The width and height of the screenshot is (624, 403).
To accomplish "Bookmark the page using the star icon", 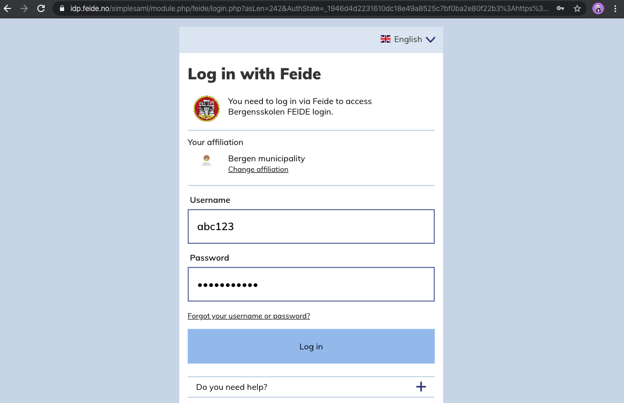I will (577, 8).
